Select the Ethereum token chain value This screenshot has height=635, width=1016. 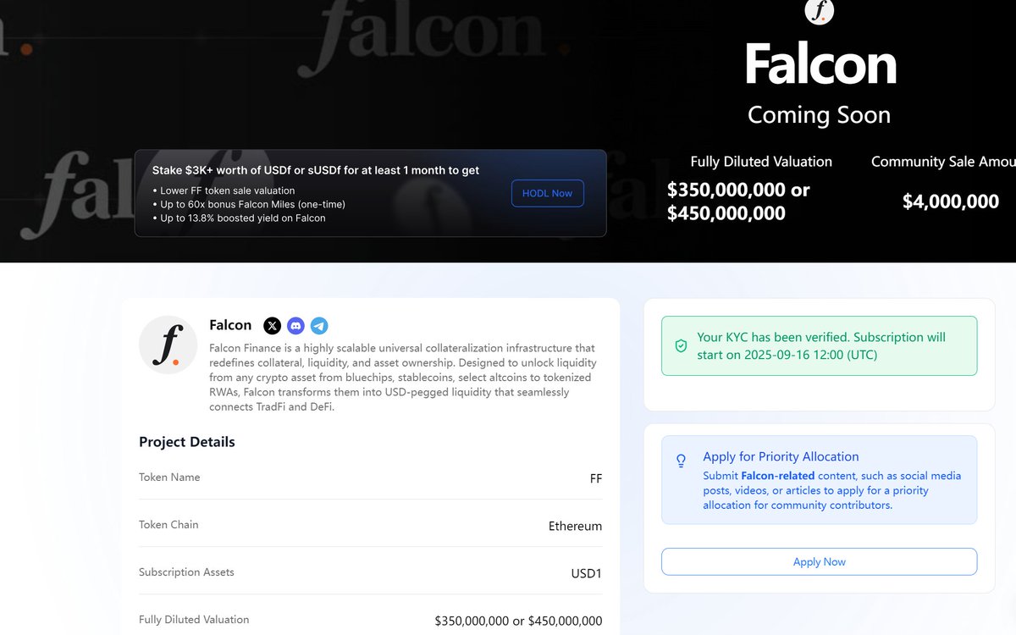(575, 526)
